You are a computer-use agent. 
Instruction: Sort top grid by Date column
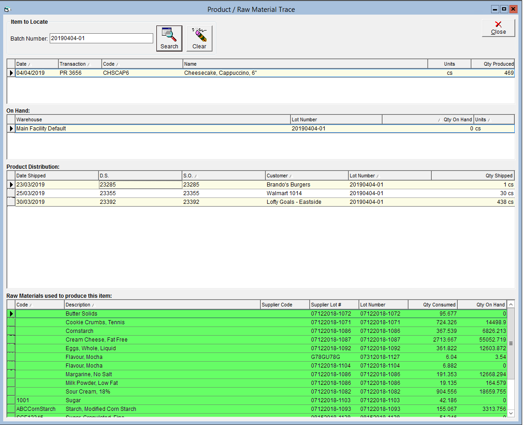tap(36, 64)
